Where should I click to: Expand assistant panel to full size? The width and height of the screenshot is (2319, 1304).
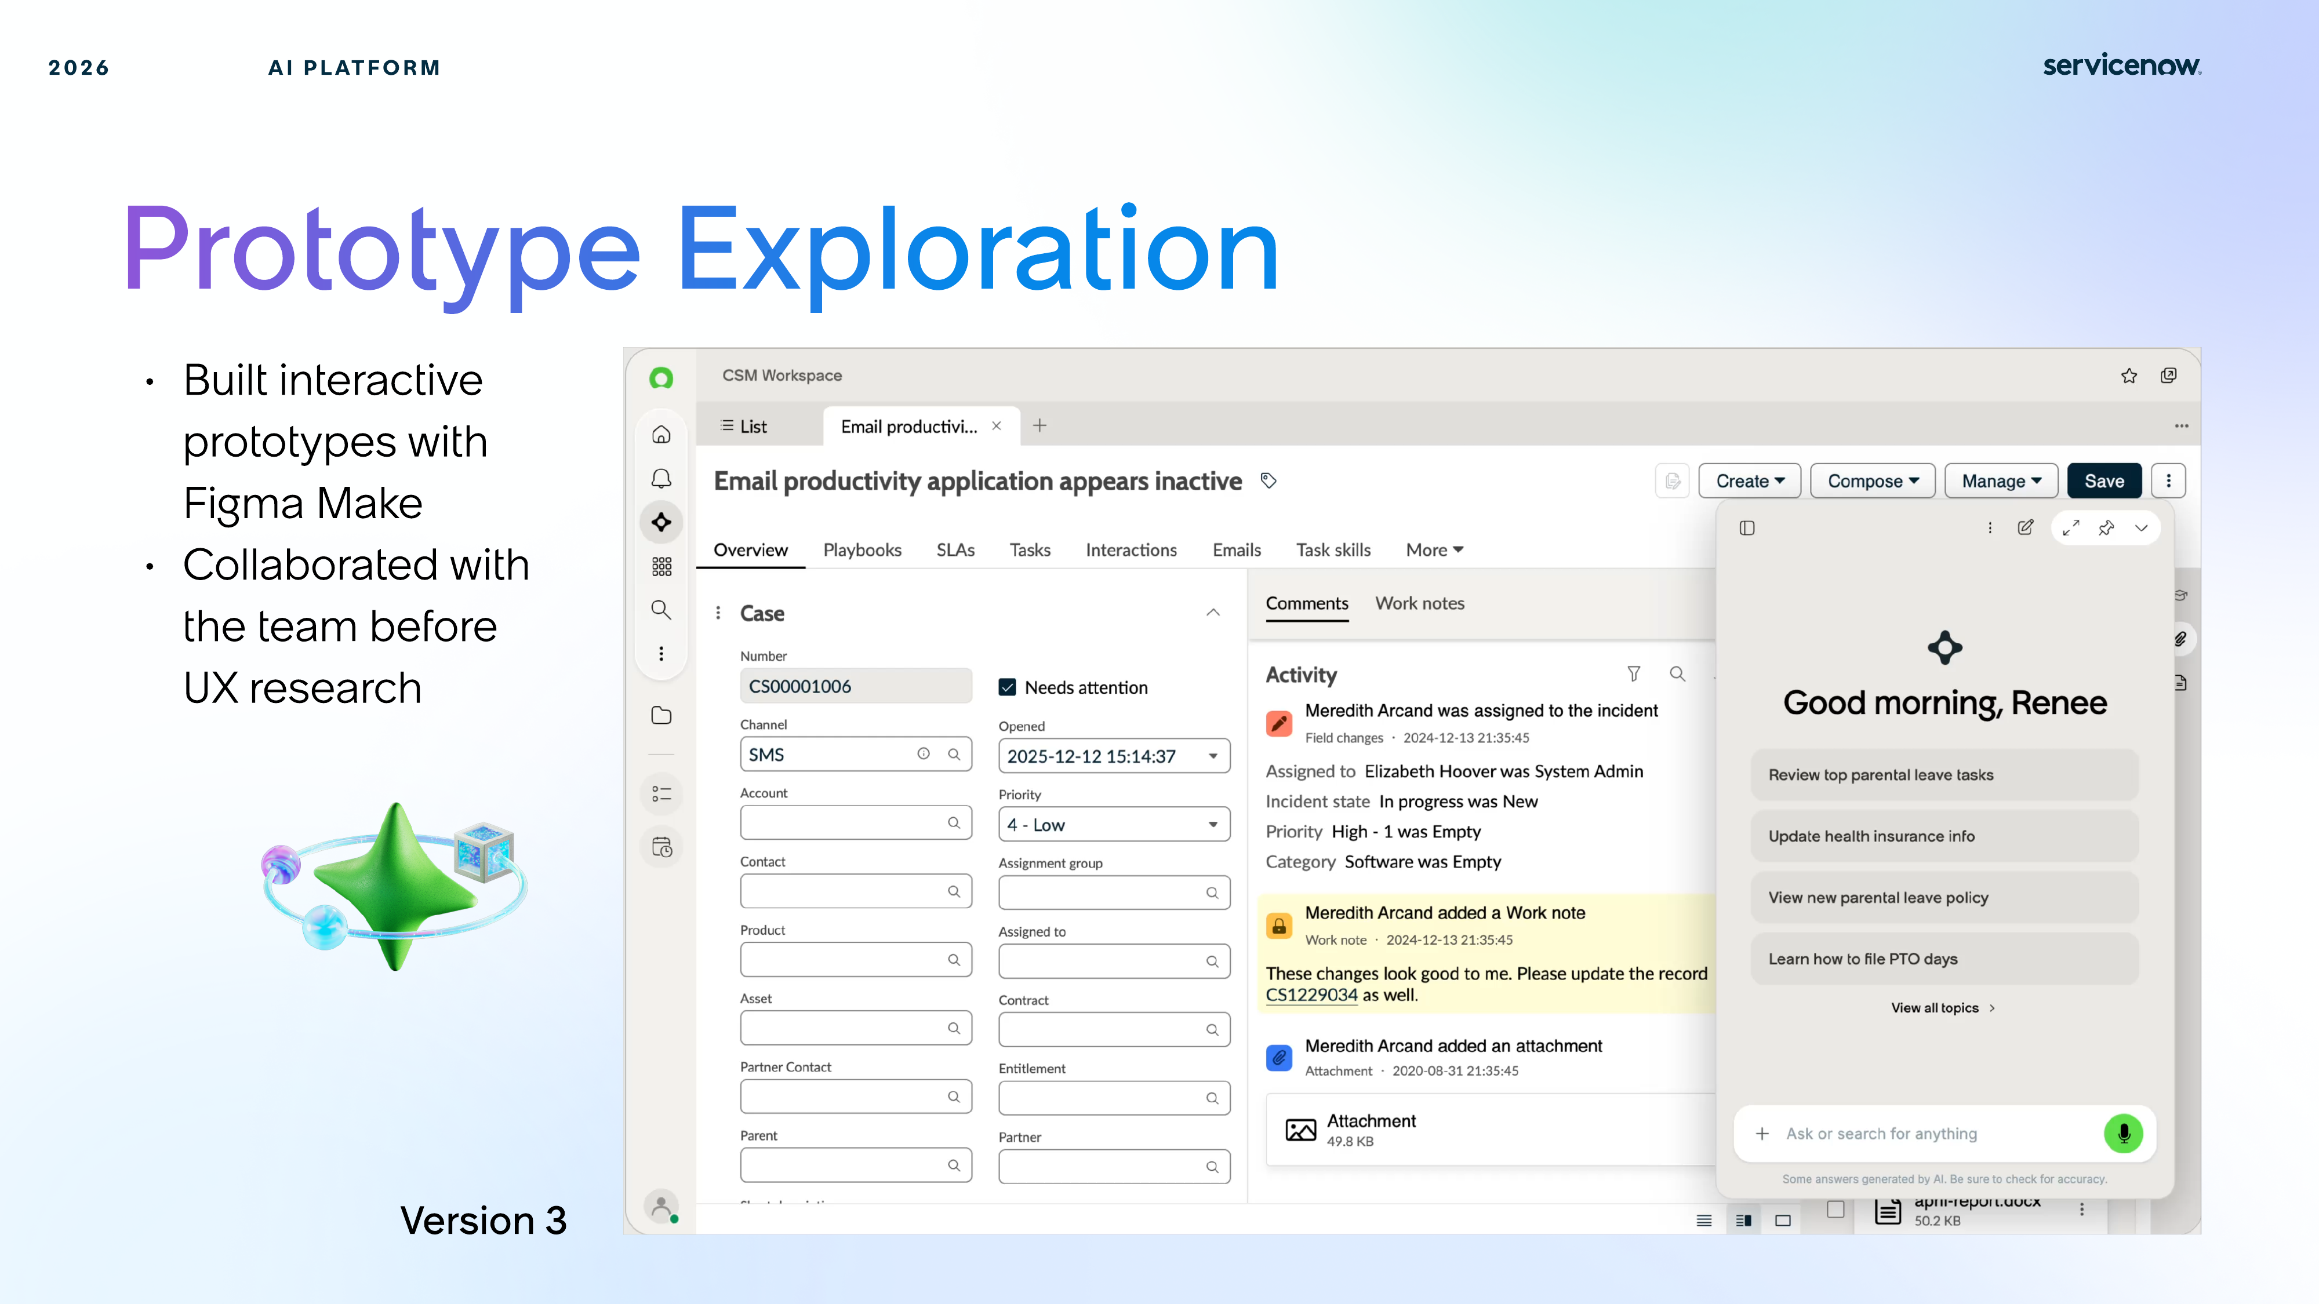[2070, 527]
